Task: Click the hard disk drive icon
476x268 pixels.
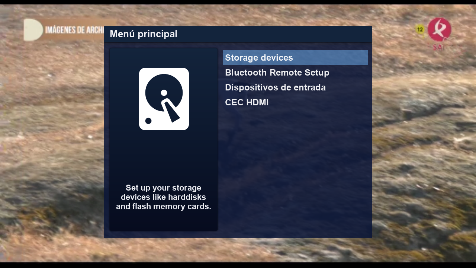Action: [164, 99]
